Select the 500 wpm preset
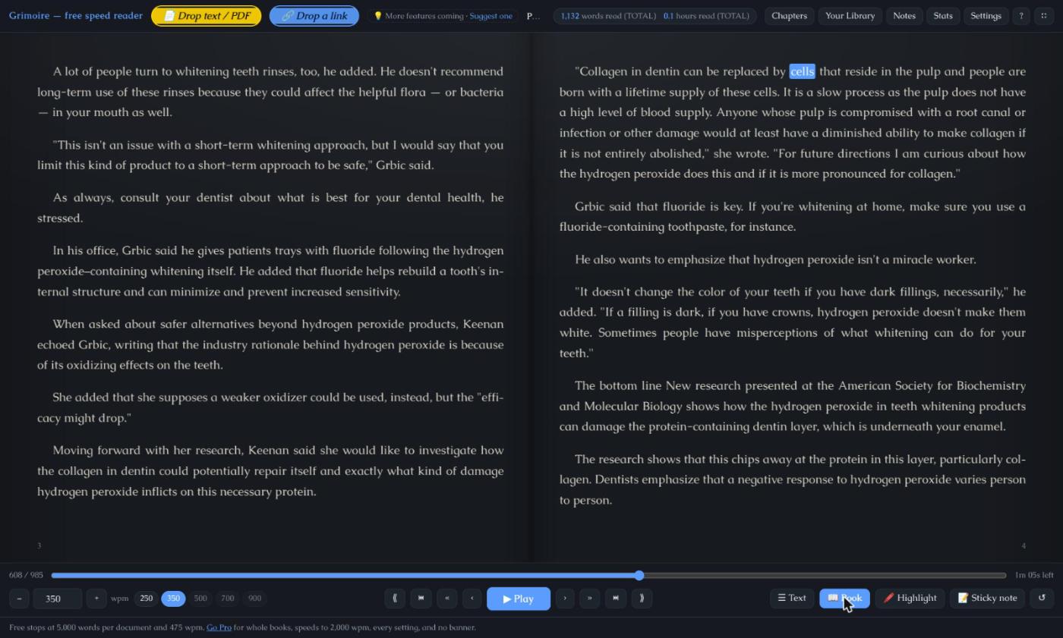The height and width of the screenshot is (638, 1063). 200,599
